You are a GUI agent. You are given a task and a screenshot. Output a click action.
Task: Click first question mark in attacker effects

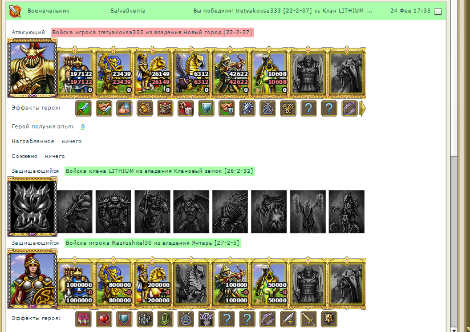(309, 108)
